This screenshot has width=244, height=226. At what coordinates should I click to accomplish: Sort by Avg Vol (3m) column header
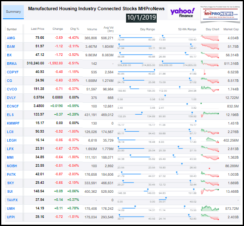point(109,29)
